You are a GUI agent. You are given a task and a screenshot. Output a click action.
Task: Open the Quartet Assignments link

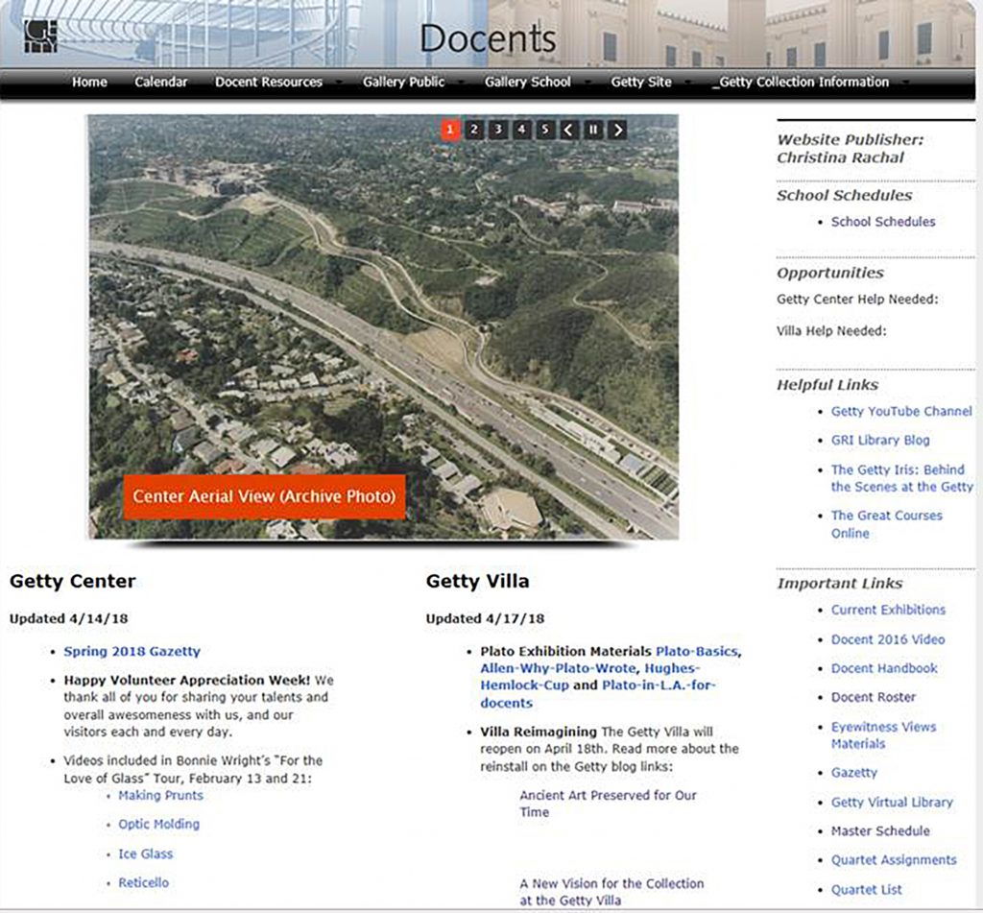coord(894,859)
